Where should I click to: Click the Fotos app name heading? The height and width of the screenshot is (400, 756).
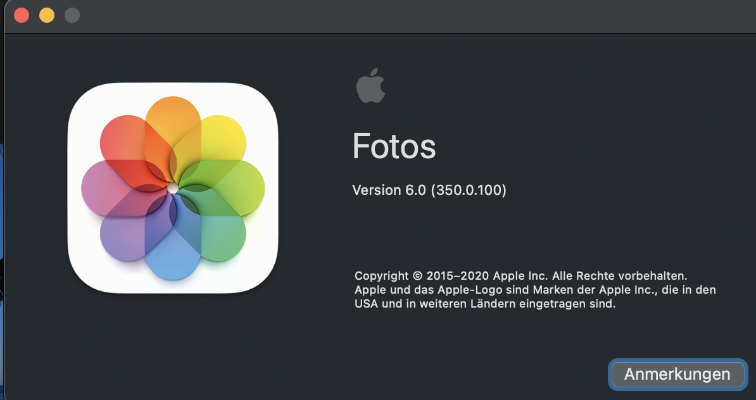(x=394, y=147)
